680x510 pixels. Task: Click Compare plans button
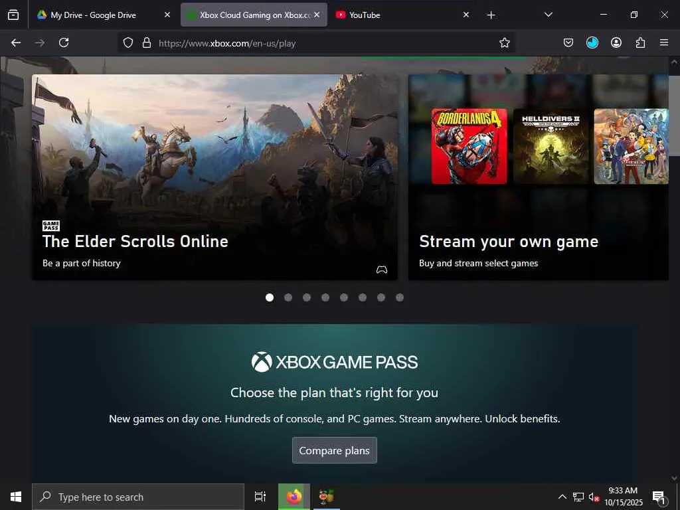tap(335, 451)
